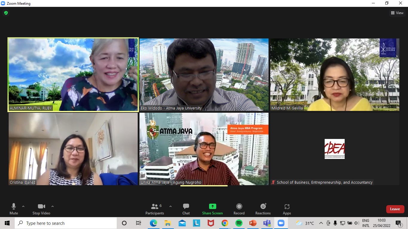Viewport: 408px width, 229px height.
Task: Click the Zoom taskbar icon
Action: (281, 223)
